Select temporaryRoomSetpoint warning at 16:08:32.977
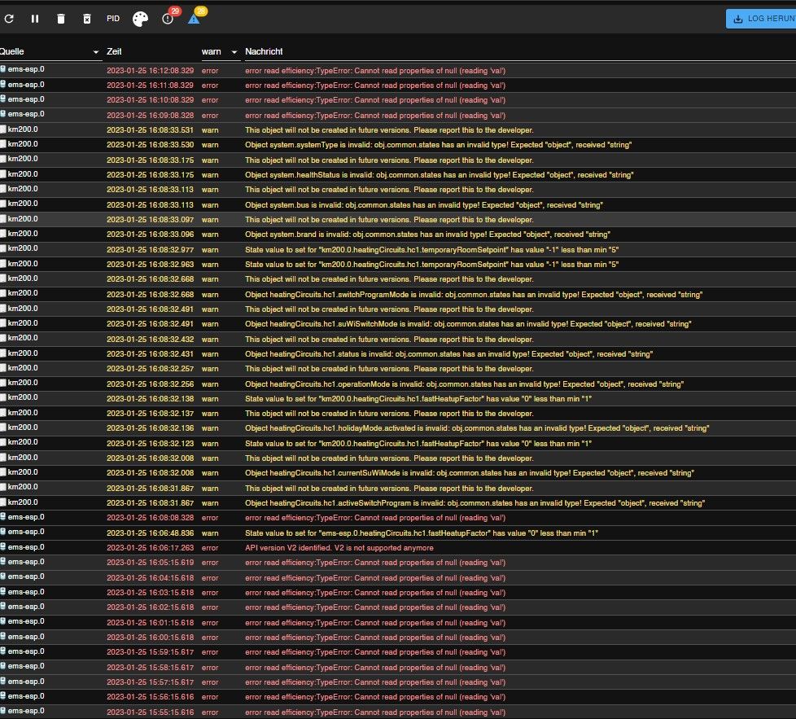This screenshot has width=796, height=719. (398, 249)
